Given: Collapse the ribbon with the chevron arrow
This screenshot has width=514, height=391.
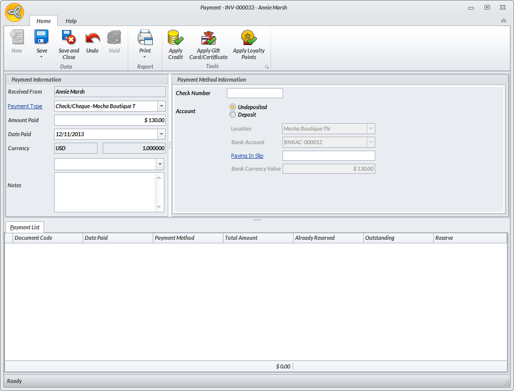Looking at the screenshot, I should tap(503, 21).
